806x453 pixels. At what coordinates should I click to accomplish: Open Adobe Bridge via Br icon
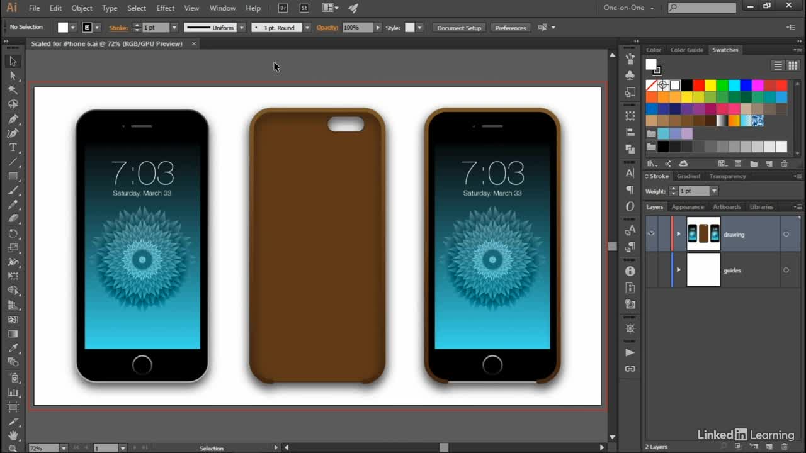(x=283, y=8)
